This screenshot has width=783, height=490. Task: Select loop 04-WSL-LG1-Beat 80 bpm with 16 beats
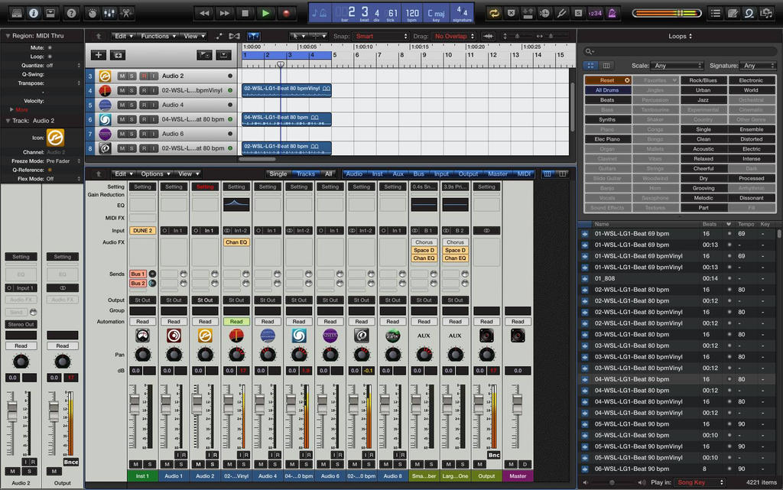coord(677,379)
